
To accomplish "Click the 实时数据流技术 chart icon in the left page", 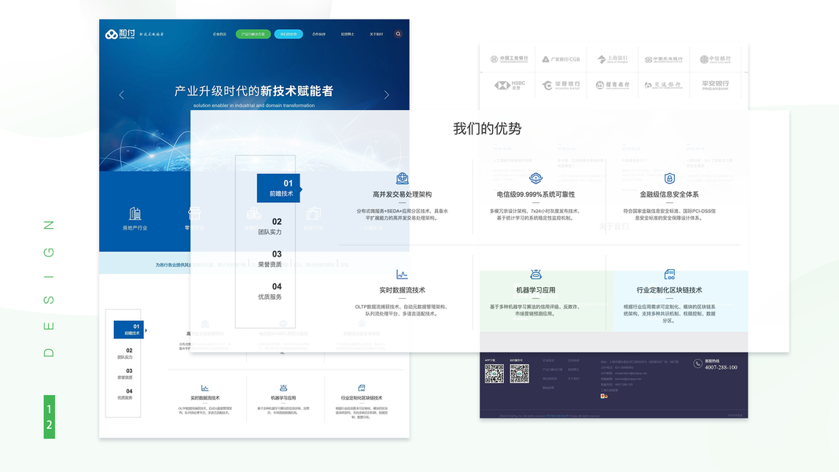I will 205,388.
